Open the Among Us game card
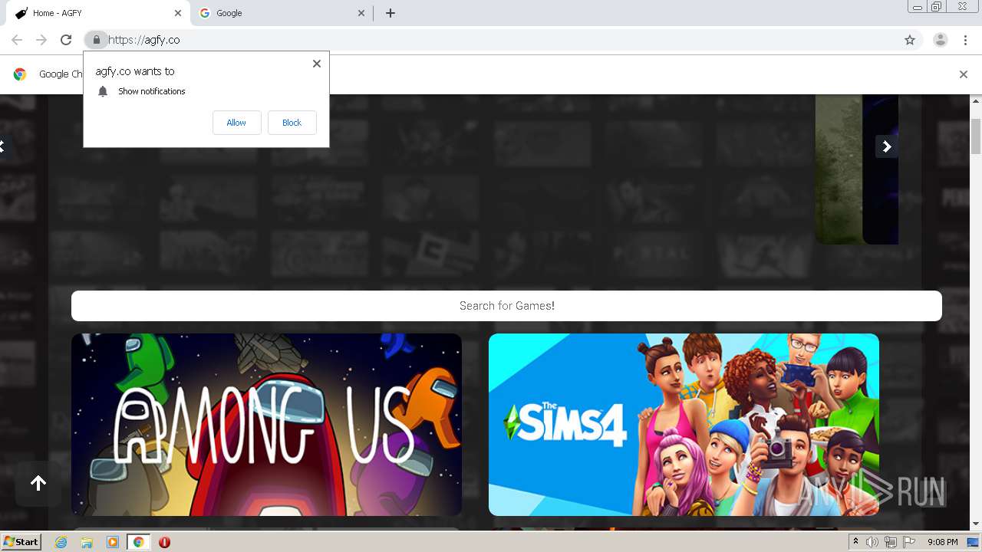The height and width of the screenshot is (552, 982). (266, 425)
